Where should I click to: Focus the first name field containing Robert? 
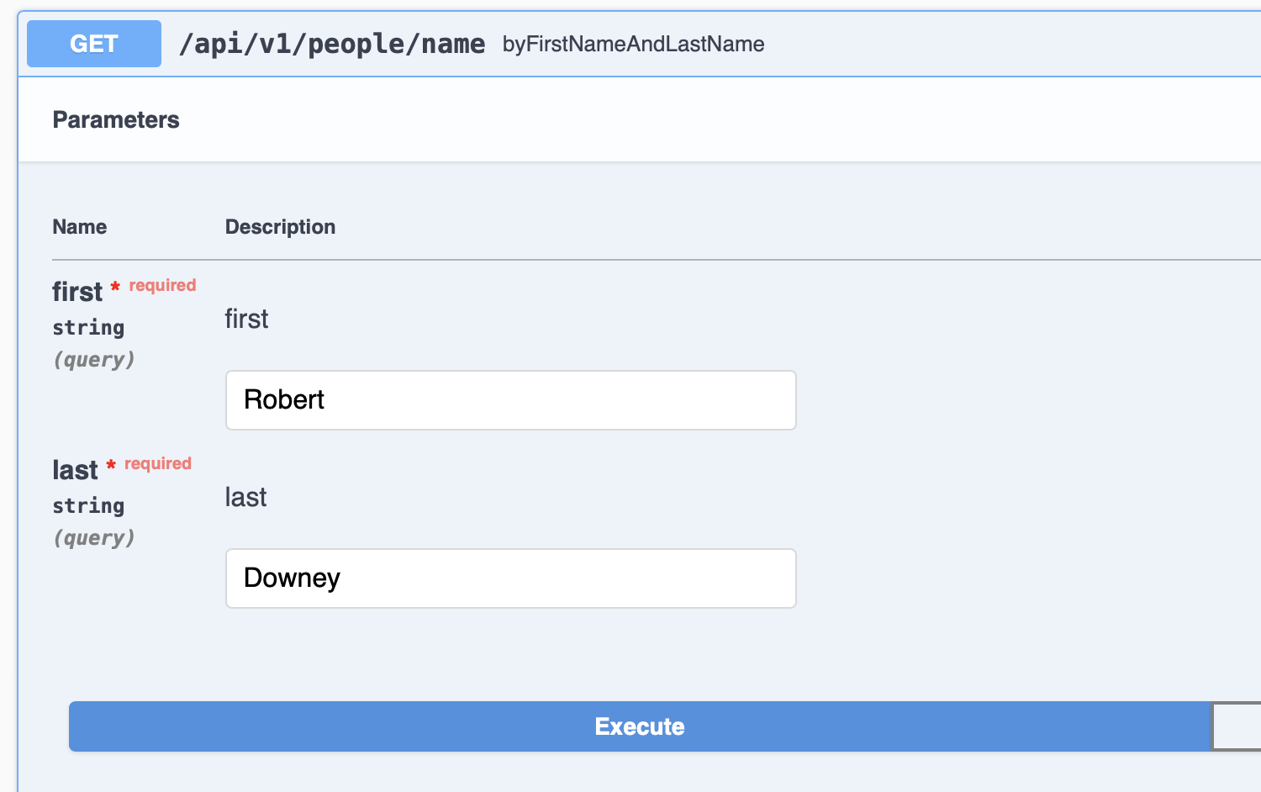tap(510, 400)
